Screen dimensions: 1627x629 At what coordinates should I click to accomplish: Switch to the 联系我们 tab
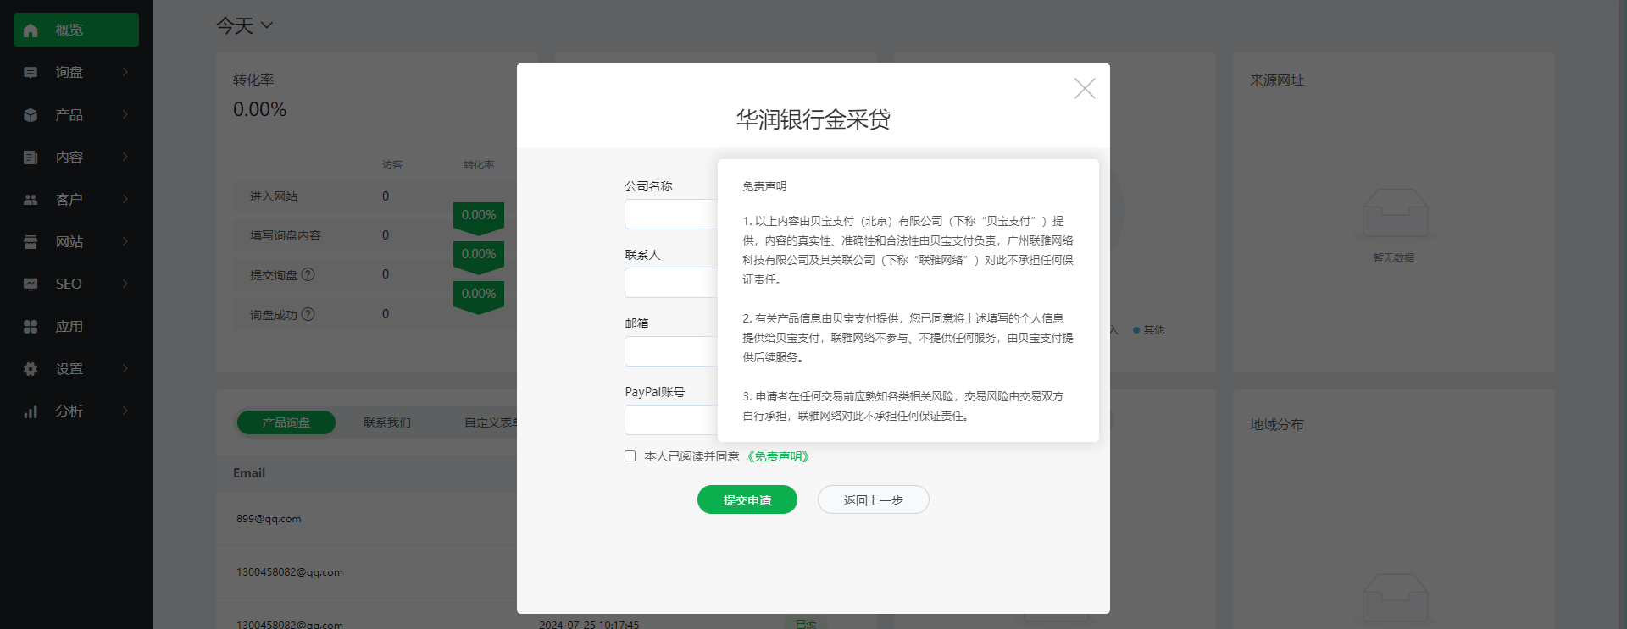coord(387,422)
